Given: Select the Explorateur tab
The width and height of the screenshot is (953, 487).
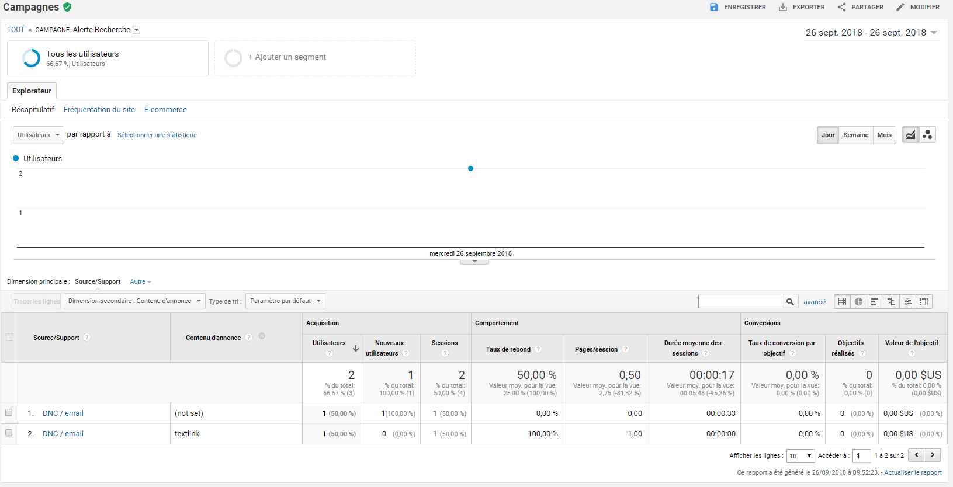Looking at the screenshot, I should (32, 91).
